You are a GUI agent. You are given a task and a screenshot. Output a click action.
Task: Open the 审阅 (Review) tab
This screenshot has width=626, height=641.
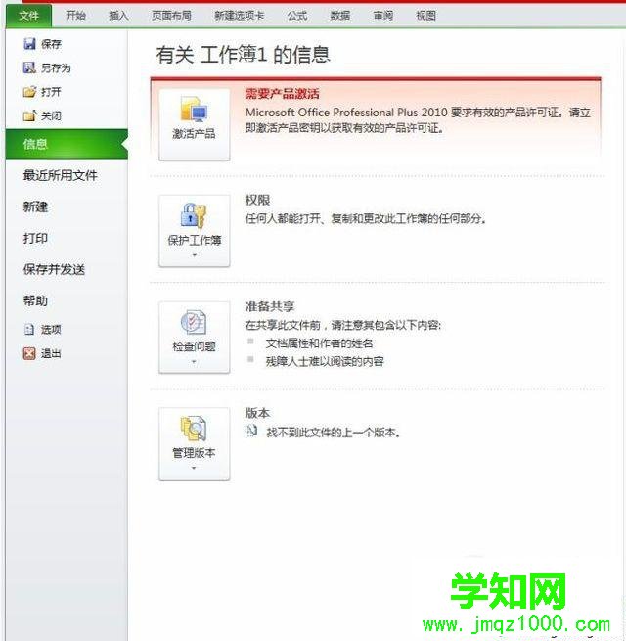coord(383,16)
